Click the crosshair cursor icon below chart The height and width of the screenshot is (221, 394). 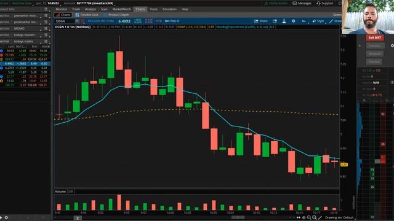pyautogui.click(x=304, y=218)
